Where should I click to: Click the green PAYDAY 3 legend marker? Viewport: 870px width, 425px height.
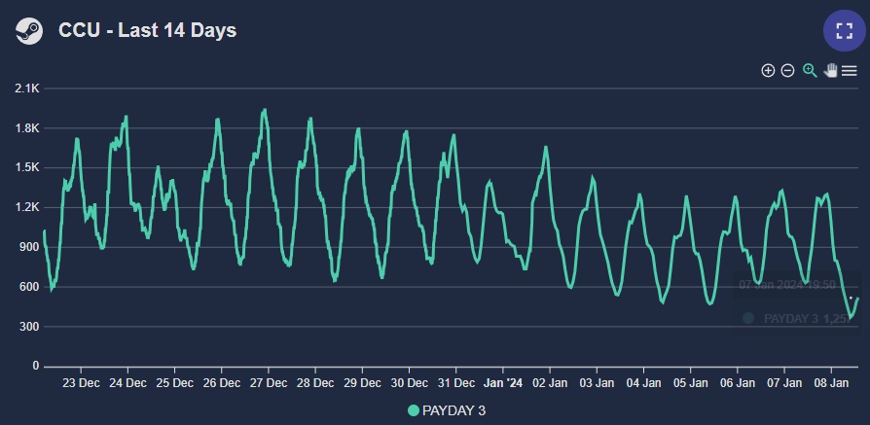click(x=414, y=410)
